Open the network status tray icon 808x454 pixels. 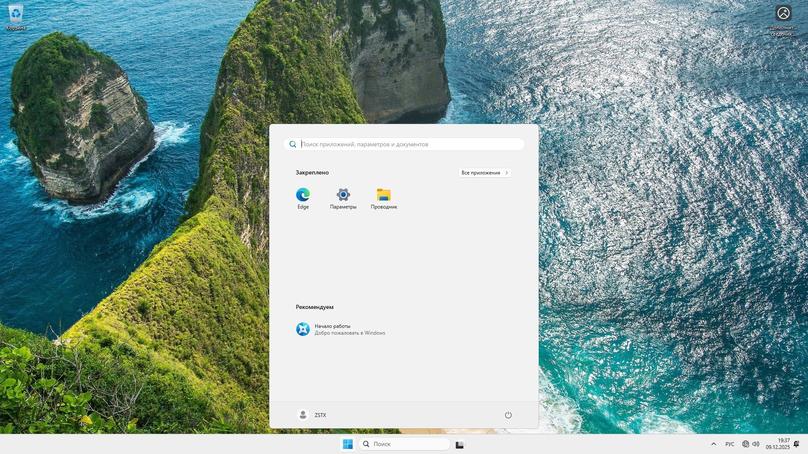[745, 444]
